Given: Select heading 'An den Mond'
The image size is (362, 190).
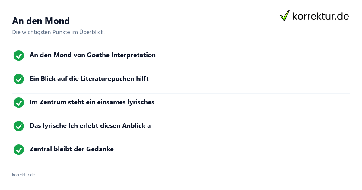Looking at the screenshot, I should (41, 21).
